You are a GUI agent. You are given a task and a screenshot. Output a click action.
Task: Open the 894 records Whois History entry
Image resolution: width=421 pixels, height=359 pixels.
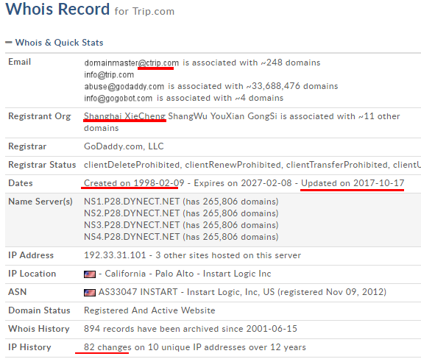(191, 328)
